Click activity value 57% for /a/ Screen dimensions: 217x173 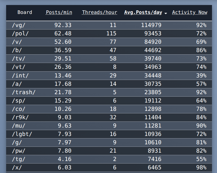[201, 84]
